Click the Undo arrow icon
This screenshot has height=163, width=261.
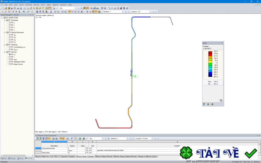[x=25, y=8]
